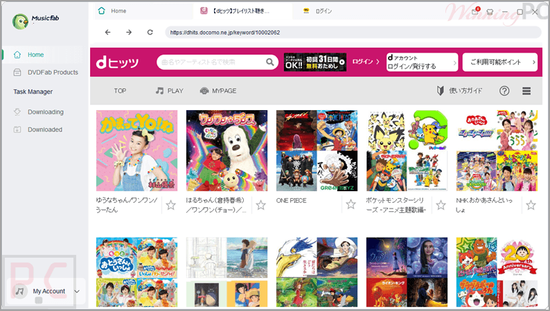Open the Downloaded task list
Image resolution: width=550 pixels, height=311 pixels.
[x=38, y=130]
